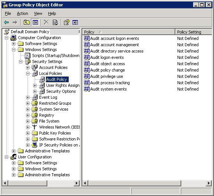This screenshot has height=196, width=214.
Task: Select the Audit logon events policy
Action: (x=107, y=57)
